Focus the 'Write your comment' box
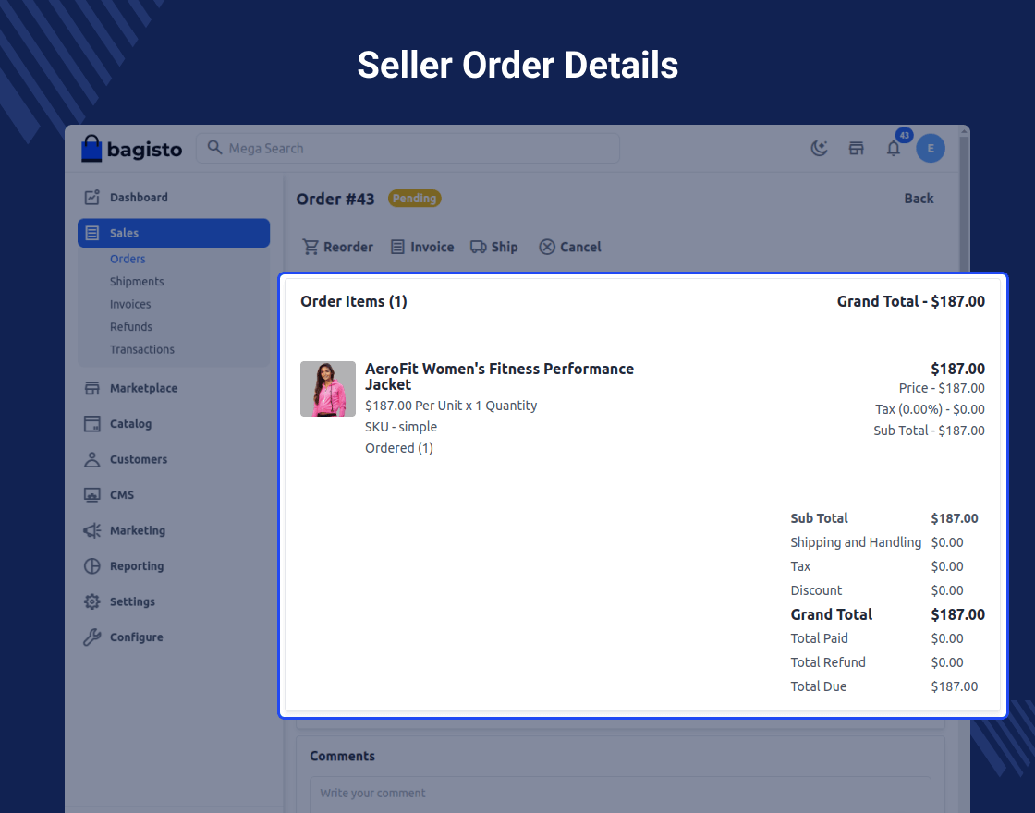 click(x=620, y=794)
